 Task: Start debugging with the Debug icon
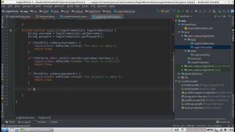click(x=187, y=11)
